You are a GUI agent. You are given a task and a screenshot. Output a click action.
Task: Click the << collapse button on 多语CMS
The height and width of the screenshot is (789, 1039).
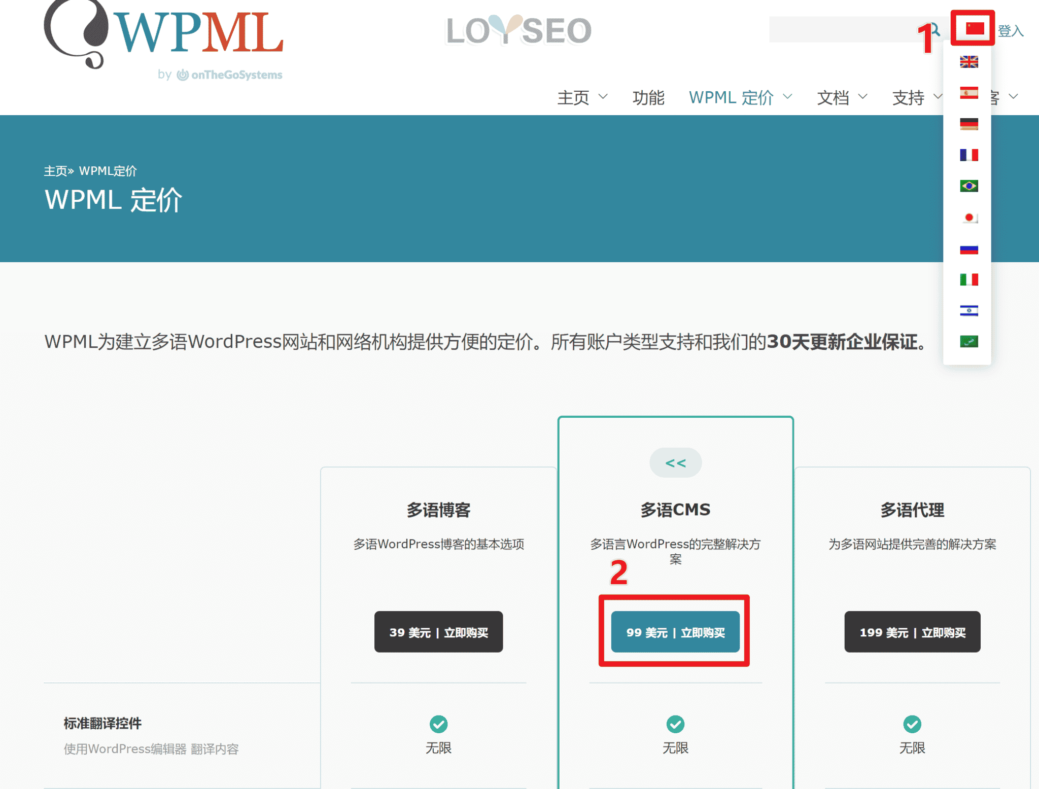(675, 462)
